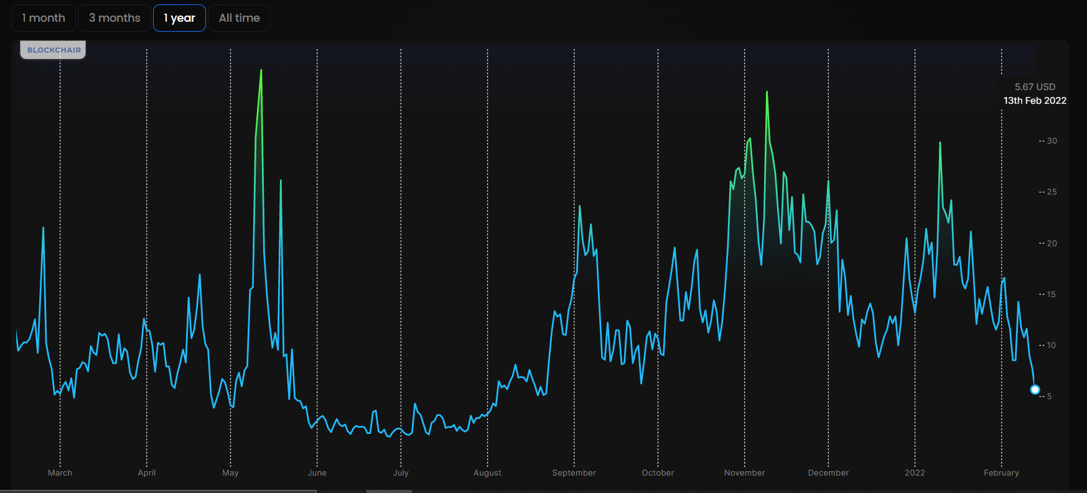Click the December axis label
The image size is (1087, 493).
828,472
